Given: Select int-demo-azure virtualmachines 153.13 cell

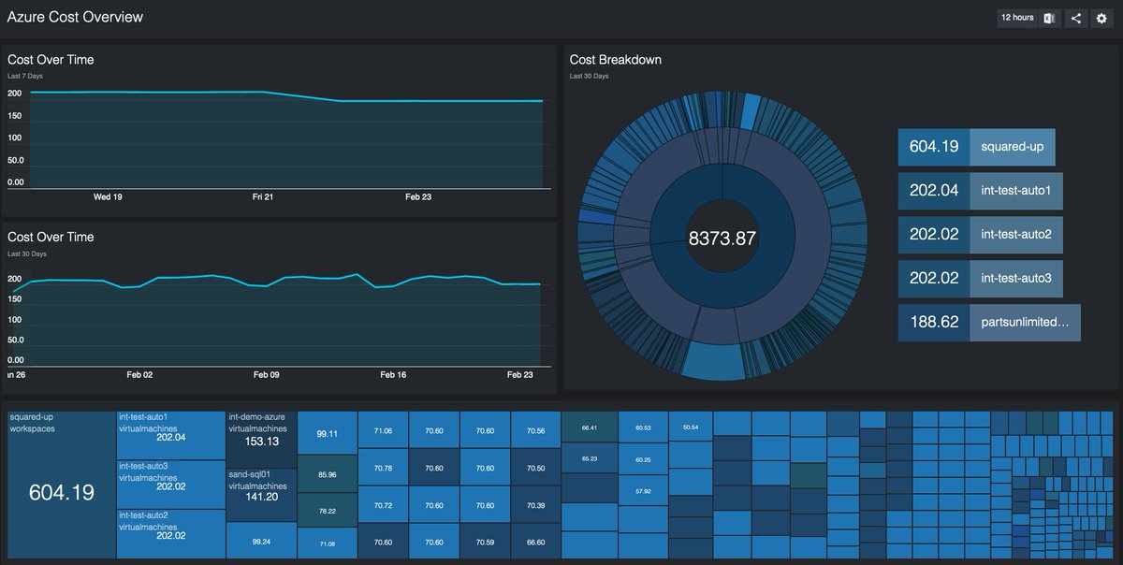Looking at the screenshot, I should [261, 439].
